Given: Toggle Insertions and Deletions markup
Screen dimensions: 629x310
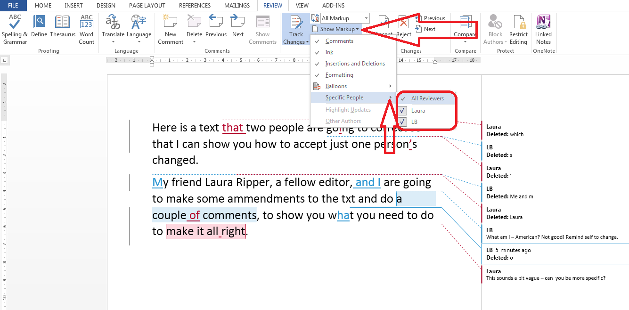Looking at the screenshot, I should pyautogui.click(x=355, y=64).
